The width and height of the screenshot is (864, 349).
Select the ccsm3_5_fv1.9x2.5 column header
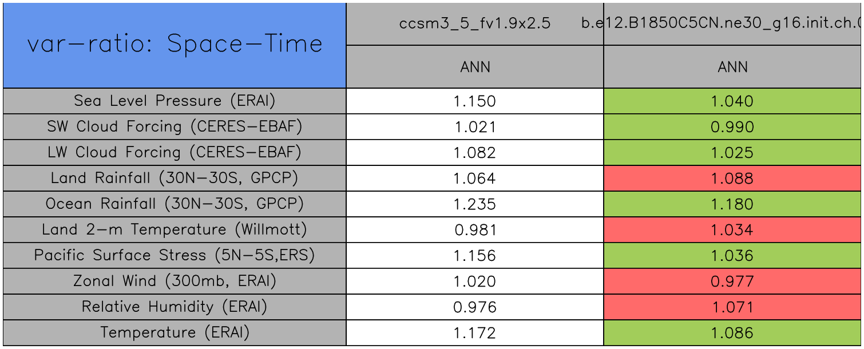coord(475,23)
